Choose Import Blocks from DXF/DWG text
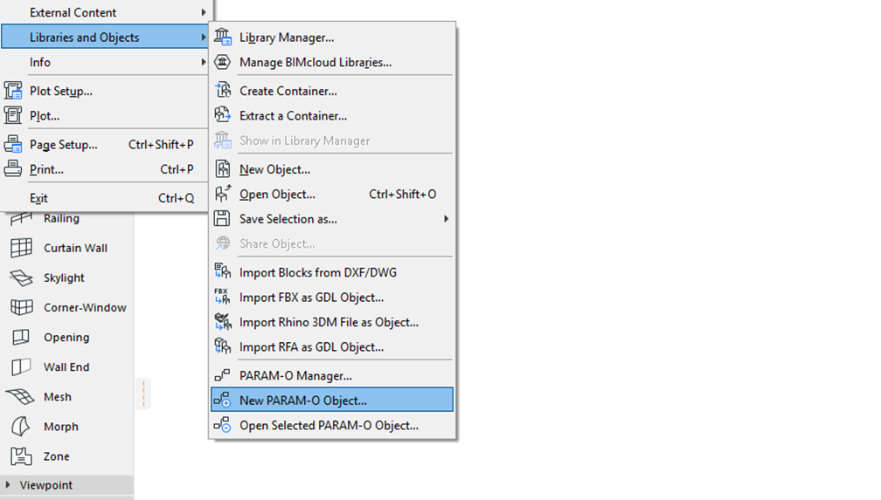881x500 pixels. click(x=318, y=272)
